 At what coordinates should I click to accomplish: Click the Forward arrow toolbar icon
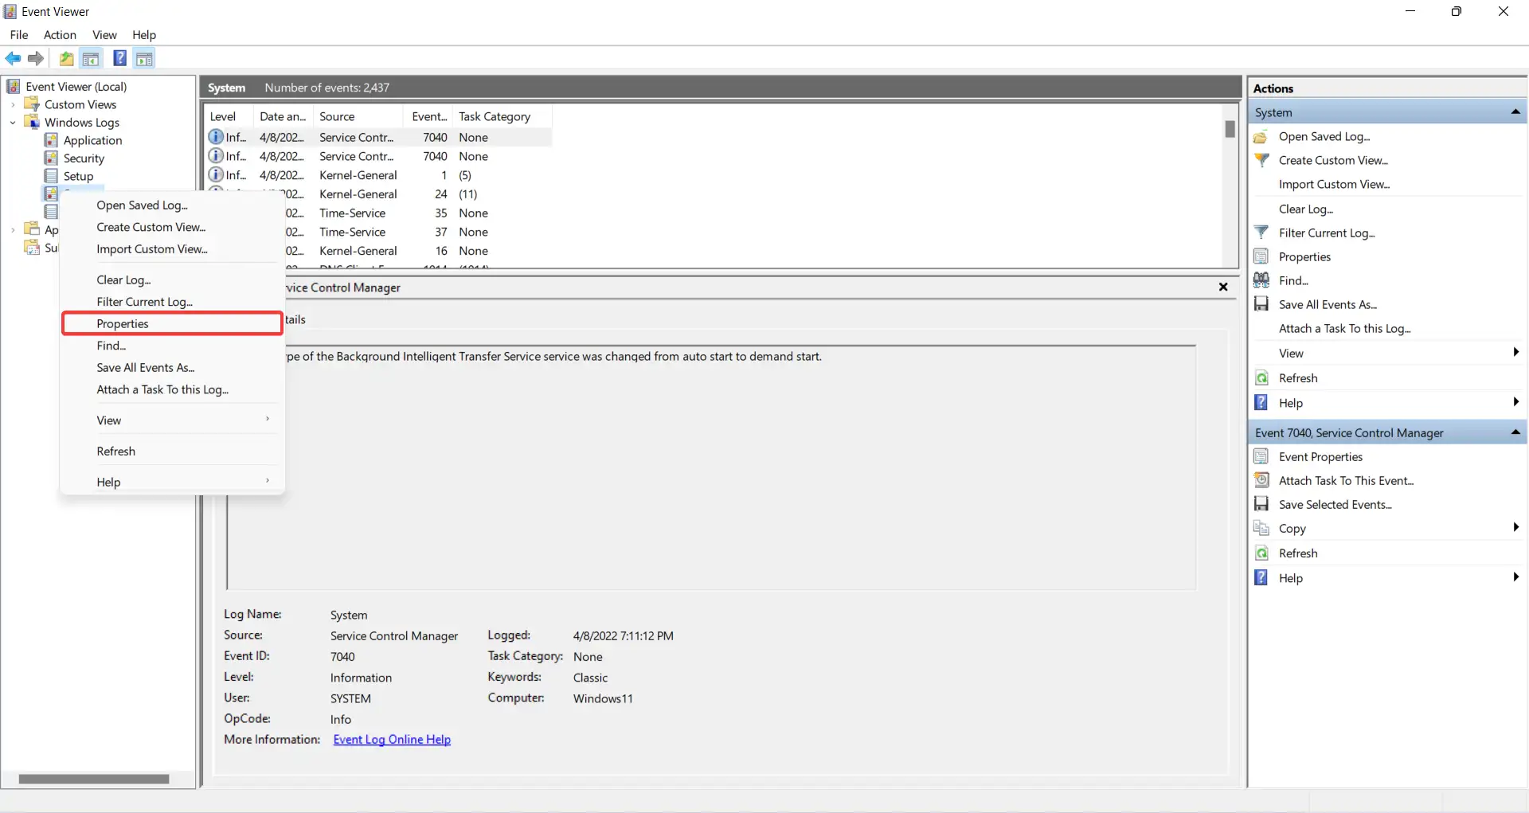click(36, 59)
